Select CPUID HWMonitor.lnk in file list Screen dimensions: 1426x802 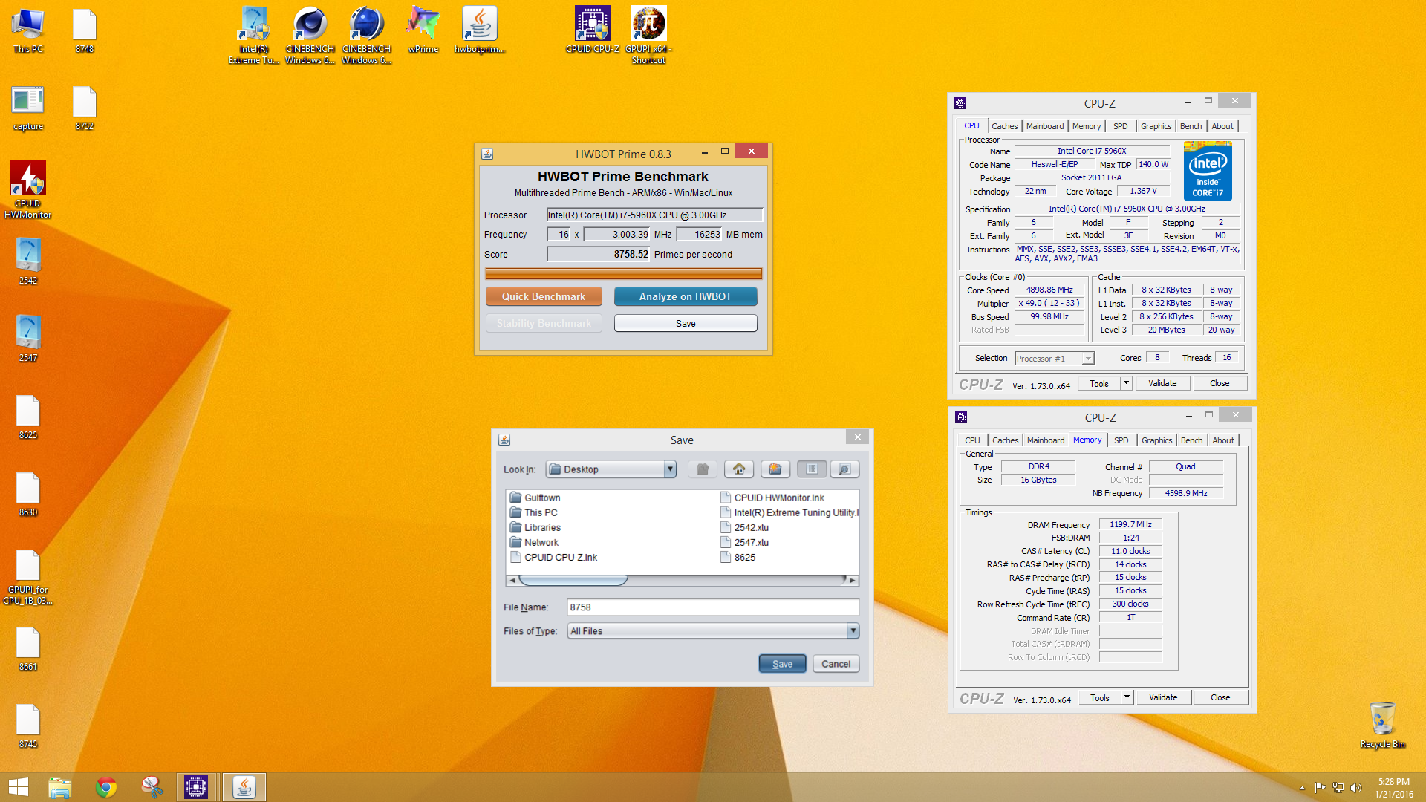tap(772, 498)
